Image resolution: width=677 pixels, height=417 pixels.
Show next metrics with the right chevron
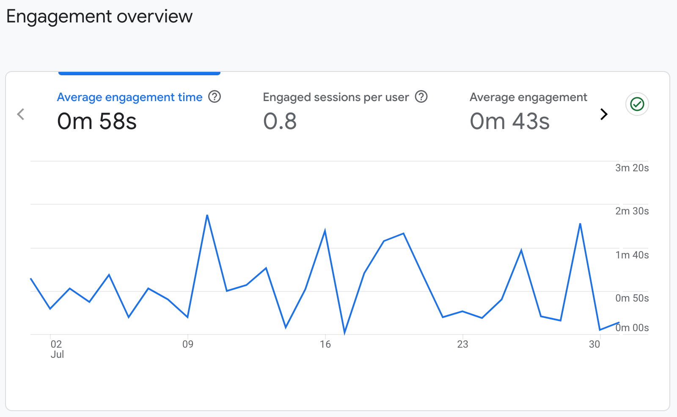(x=604, y=114)
